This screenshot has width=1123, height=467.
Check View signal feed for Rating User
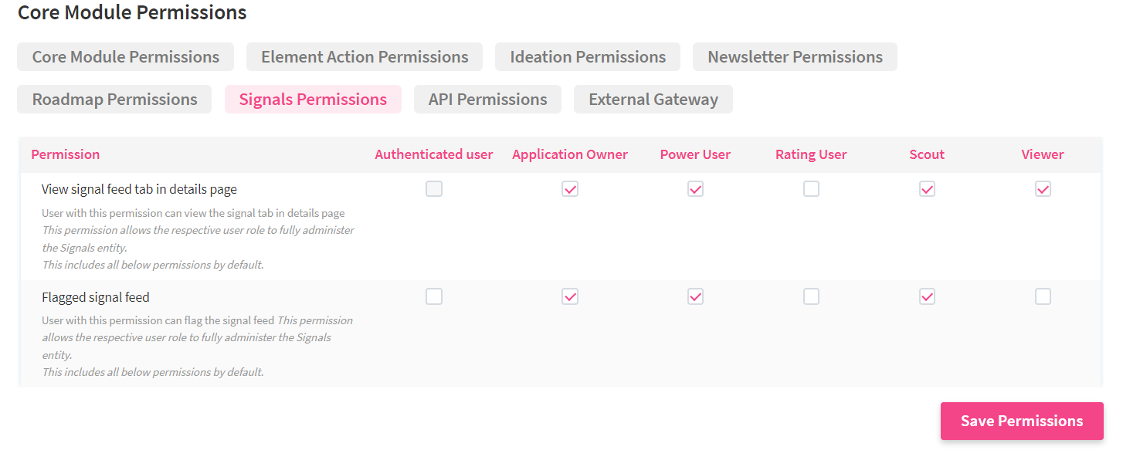coord(811,189)
